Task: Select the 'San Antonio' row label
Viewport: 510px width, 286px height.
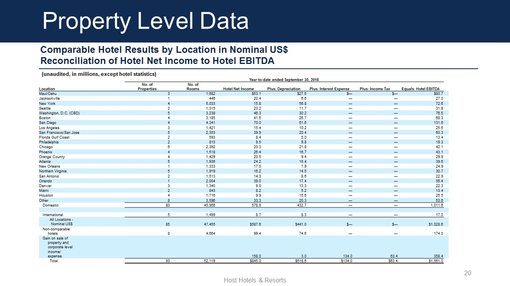Action: click(x=49, y=176)
